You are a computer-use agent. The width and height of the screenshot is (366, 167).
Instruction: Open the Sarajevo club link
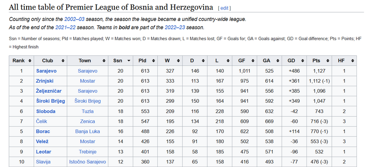click(46, 71)
